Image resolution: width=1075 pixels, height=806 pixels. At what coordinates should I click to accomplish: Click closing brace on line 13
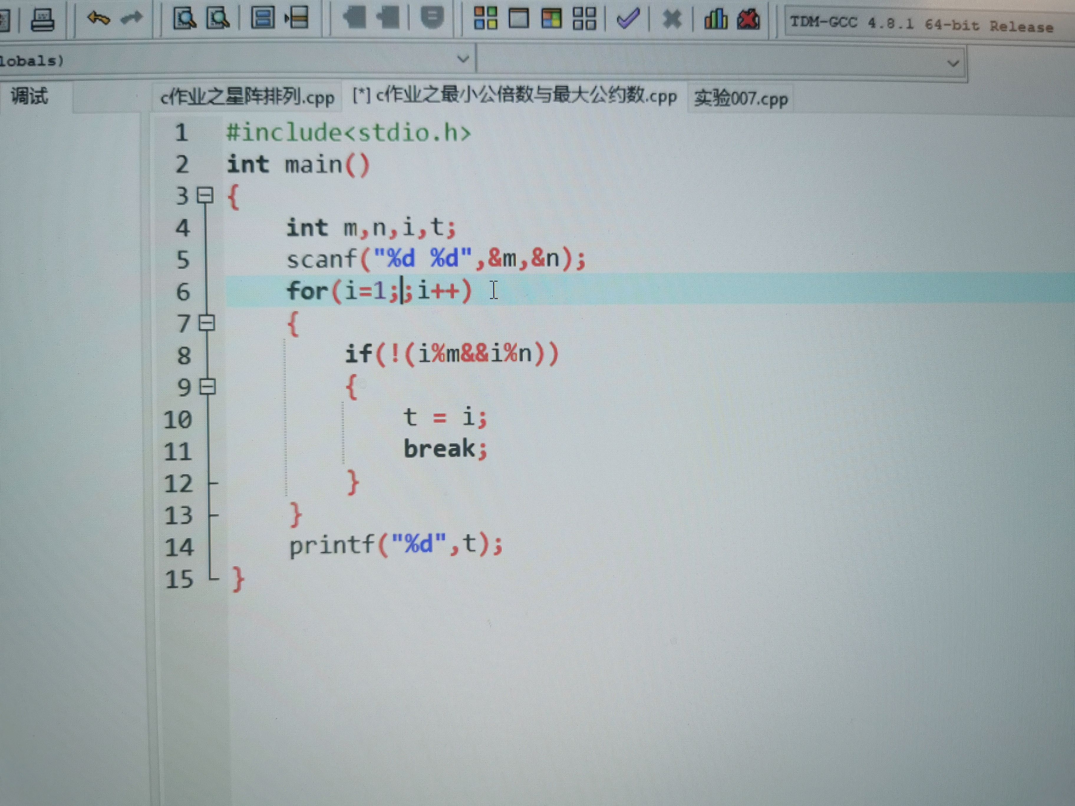click(x=296, y=515)
